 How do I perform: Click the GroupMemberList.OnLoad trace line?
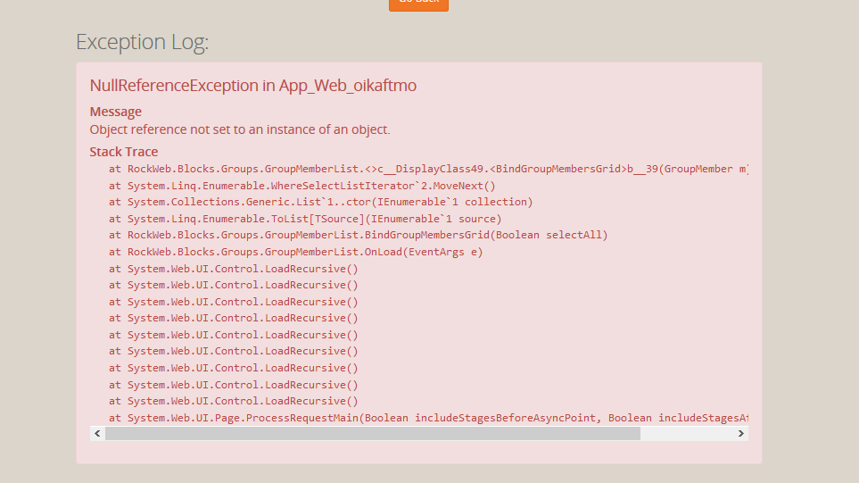[x=295, y=252]
